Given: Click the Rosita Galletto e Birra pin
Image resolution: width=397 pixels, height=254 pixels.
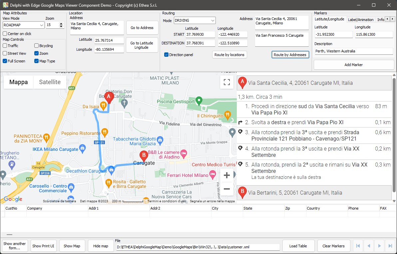Looking at the screenshot, I should click(108, 183).
